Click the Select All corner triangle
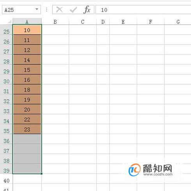This screenshot has height=191, width=191. click(9, 21)
